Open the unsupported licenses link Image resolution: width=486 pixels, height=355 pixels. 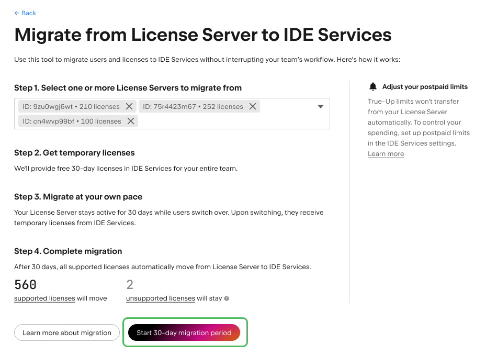[x=161, y=298]
